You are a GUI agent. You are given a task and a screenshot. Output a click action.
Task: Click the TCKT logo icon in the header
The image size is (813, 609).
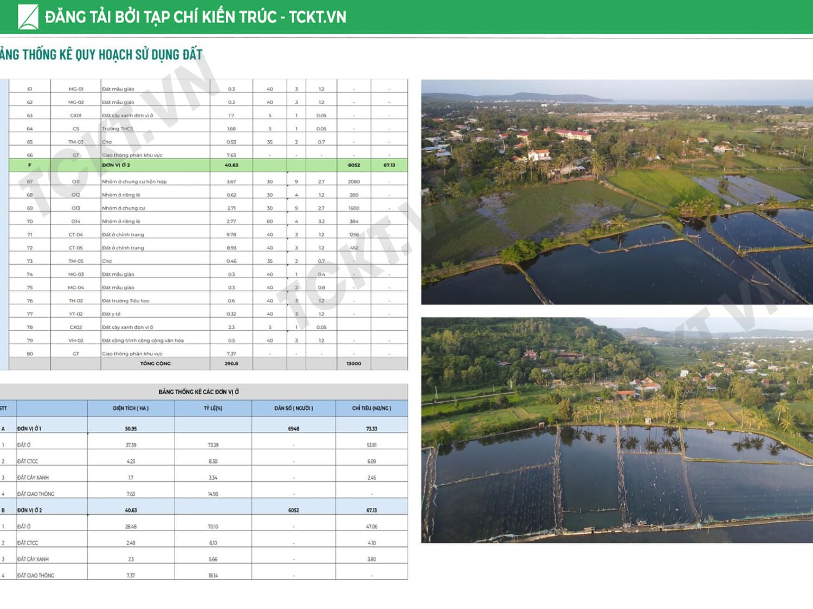click(x=28, y=17)
